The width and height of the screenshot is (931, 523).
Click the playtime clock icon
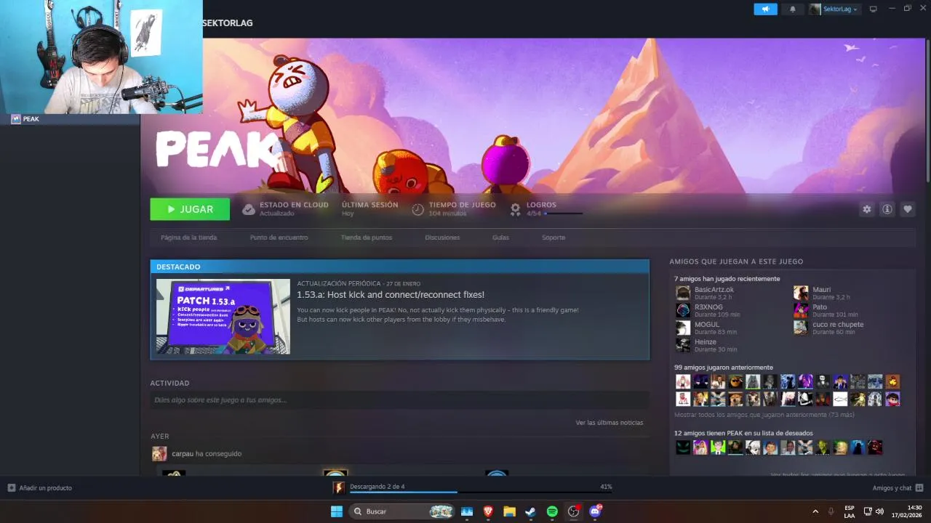pos(417,209)
